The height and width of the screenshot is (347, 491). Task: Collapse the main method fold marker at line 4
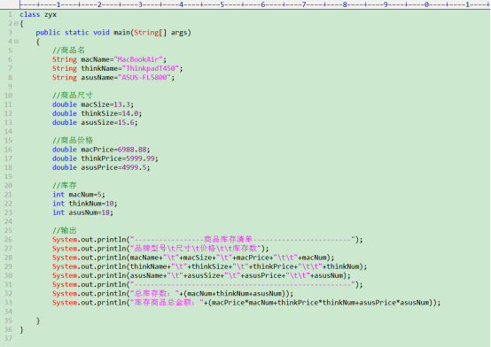pos(16,42)
